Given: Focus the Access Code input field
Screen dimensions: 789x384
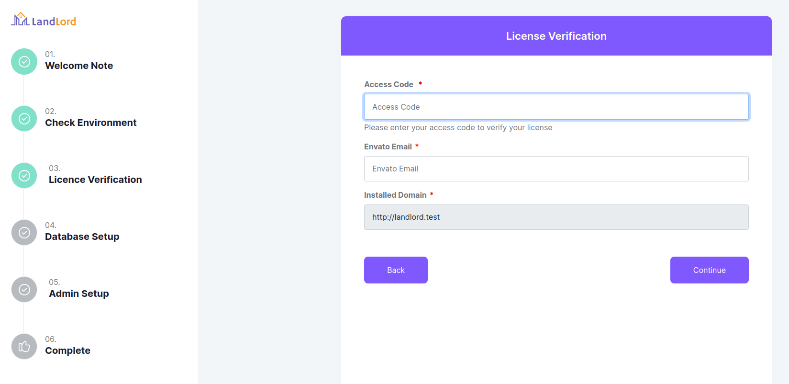Looking at the screenshot, I should coord(556,107).
